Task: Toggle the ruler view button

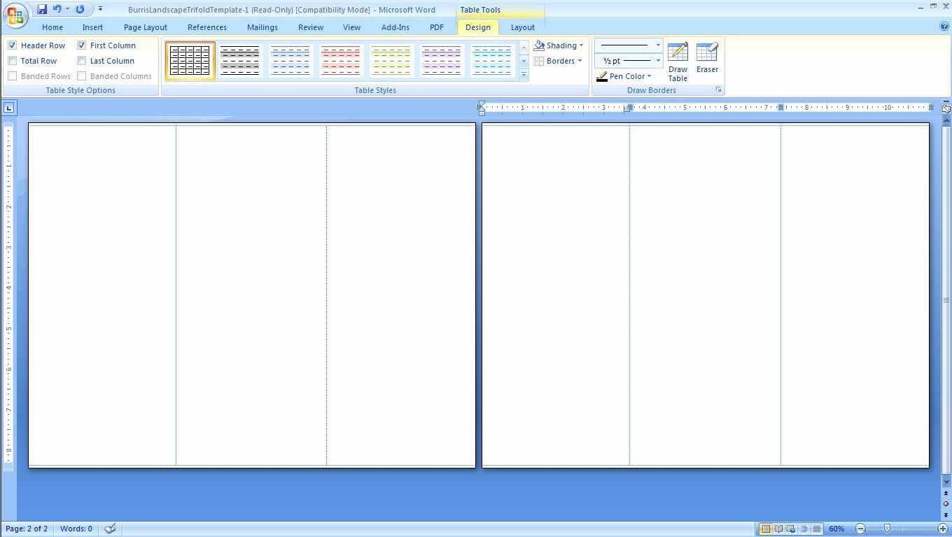Action: pyautogui.click(x=946, y=108)
